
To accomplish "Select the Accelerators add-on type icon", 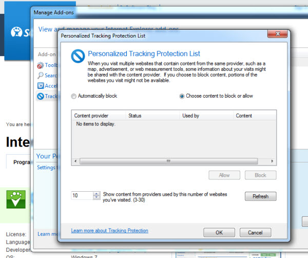I will 41,86.
